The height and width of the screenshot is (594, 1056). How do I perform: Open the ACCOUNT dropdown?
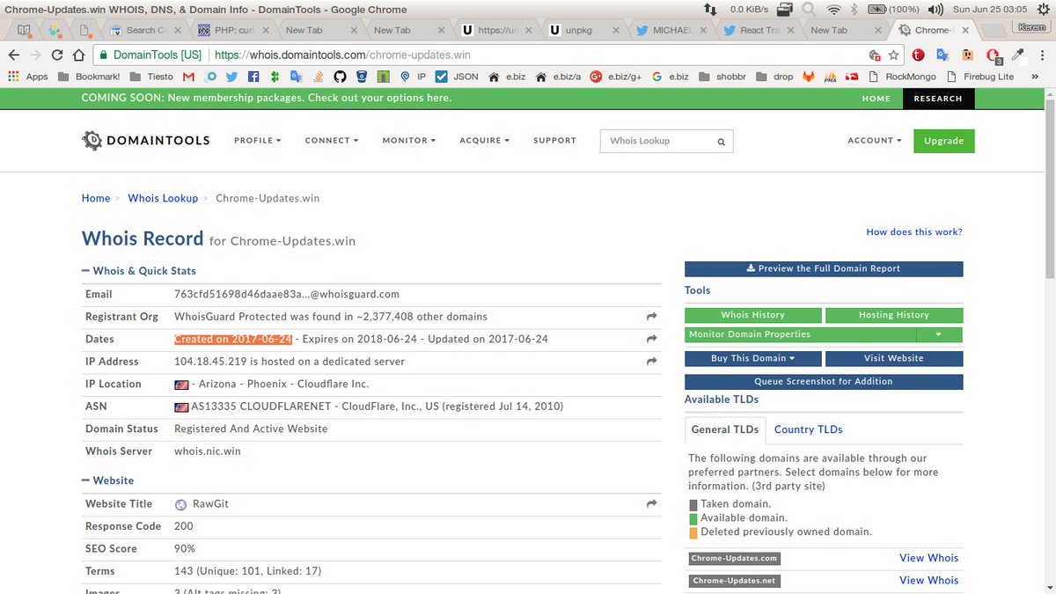tap(875, 141)
